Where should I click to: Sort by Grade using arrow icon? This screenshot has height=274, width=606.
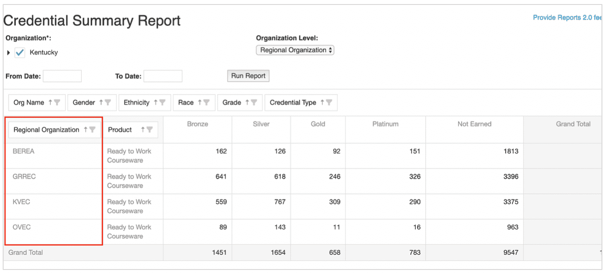pyautogui.click(x=247, y=102)
